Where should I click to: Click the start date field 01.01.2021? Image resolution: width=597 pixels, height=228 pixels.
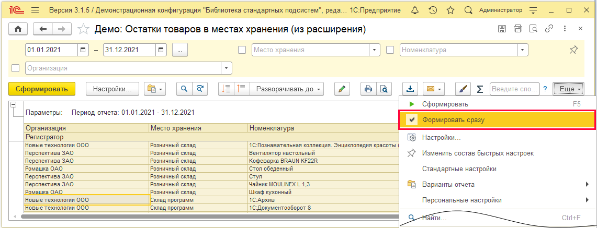point(52,50)
